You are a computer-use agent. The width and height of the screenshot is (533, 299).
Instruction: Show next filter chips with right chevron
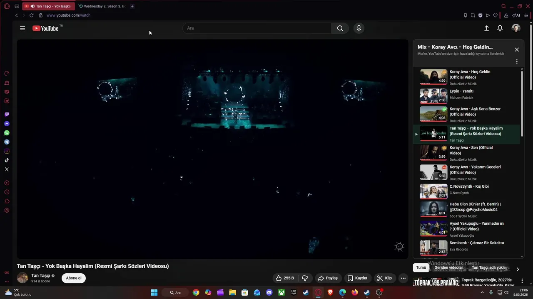[x=518, y=269]
